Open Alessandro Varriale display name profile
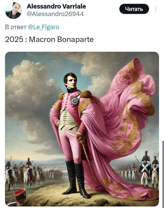 coord(56,6)
